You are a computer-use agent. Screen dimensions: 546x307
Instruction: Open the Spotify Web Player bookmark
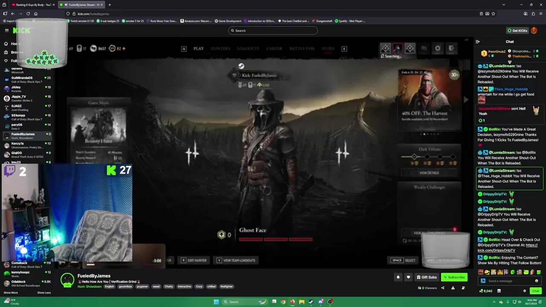[350, 21]
